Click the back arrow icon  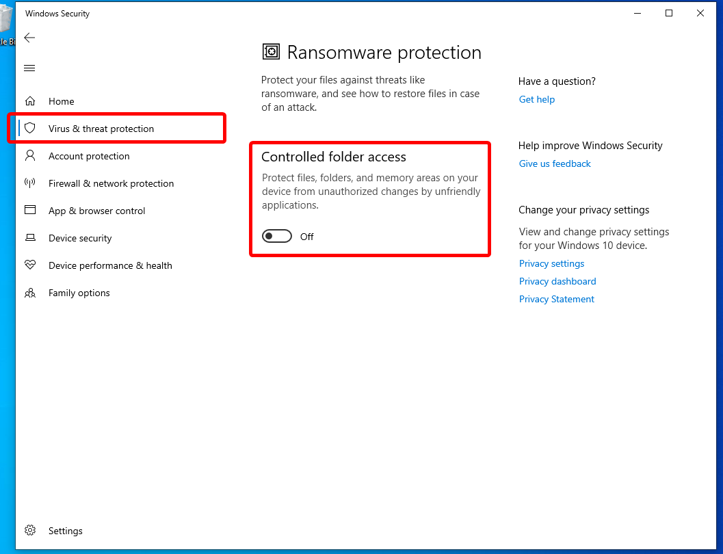[x=29, y=38]
